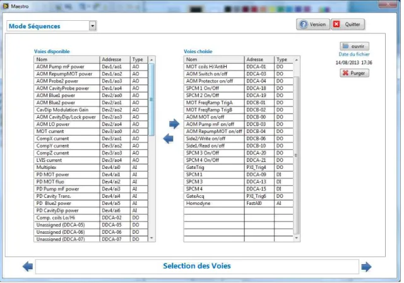The width and height of the screenshot is (404, 283).
Task: Select row PD MOT power
Action: click(91, 175)
